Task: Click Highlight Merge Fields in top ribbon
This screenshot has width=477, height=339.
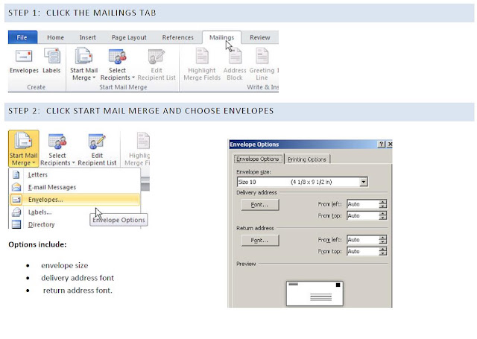Action: [x=202, y=64]
